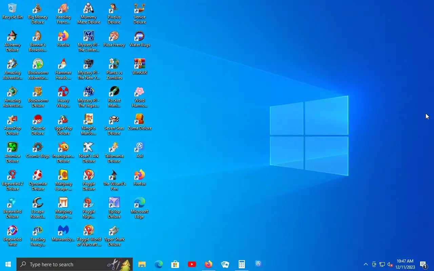Select the Heavy Weapon shortcut
The height and width of the screenshot is (271, 434).
coord(63,97)
